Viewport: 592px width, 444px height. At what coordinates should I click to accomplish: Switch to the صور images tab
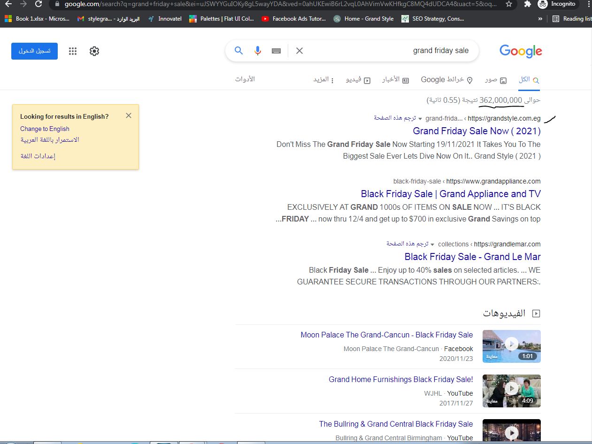(496, 80)
